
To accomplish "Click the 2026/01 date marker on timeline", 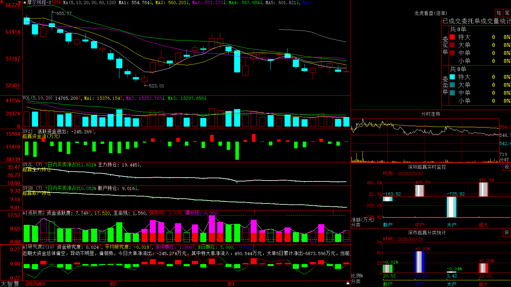I will click(36, 284).
